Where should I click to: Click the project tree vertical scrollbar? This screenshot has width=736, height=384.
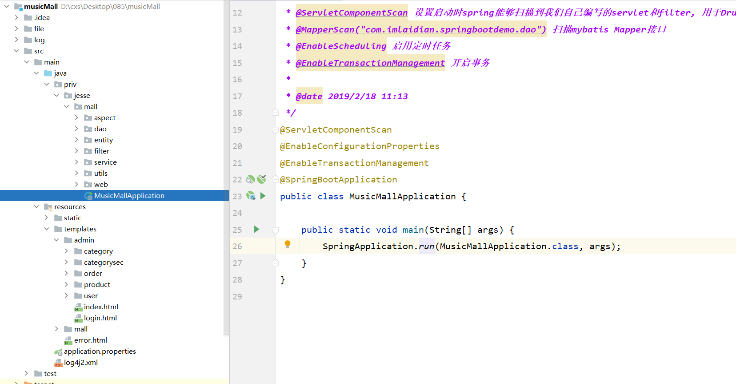click(226, 168)
